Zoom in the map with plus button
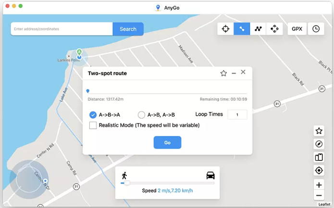The image size is (334, 208). pos(319,185)
